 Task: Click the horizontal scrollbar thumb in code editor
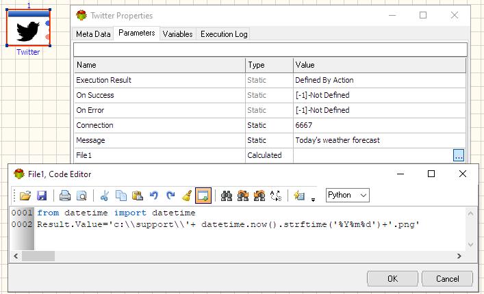click(38, 256)
